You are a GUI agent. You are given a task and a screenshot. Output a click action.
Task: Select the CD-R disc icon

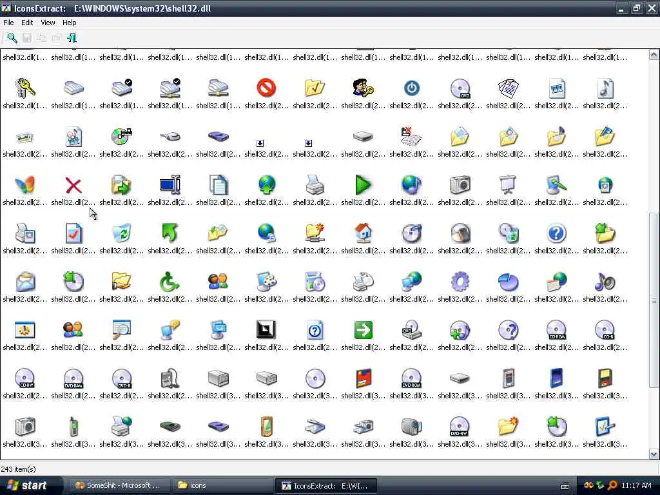tap(605, 330)
